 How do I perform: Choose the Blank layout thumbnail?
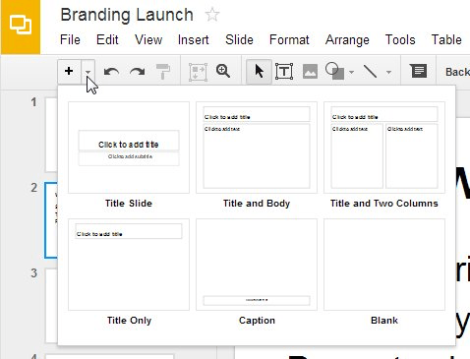coord(384,265)
